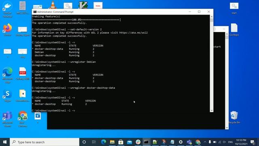Viewport: 259px width, 146px height.
Task: Click scroll up arrow of background window
Action: tap(227, 34)
